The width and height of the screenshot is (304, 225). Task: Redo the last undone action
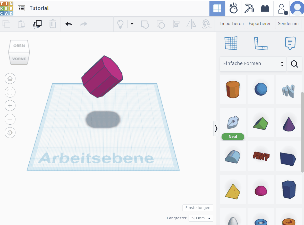coord(84,24)
